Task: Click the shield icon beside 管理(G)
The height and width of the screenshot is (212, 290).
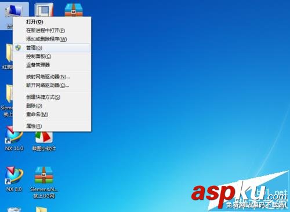Action: tap(18, 47)
